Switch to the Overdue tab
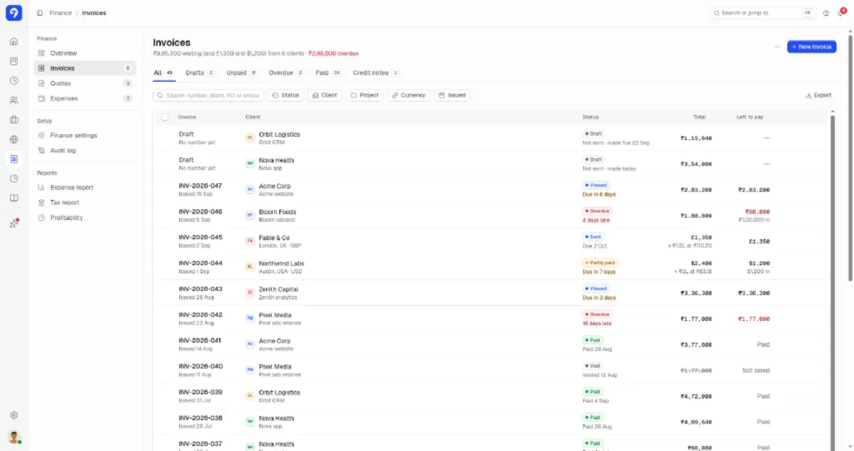854x451 pixels. (286, 73)
